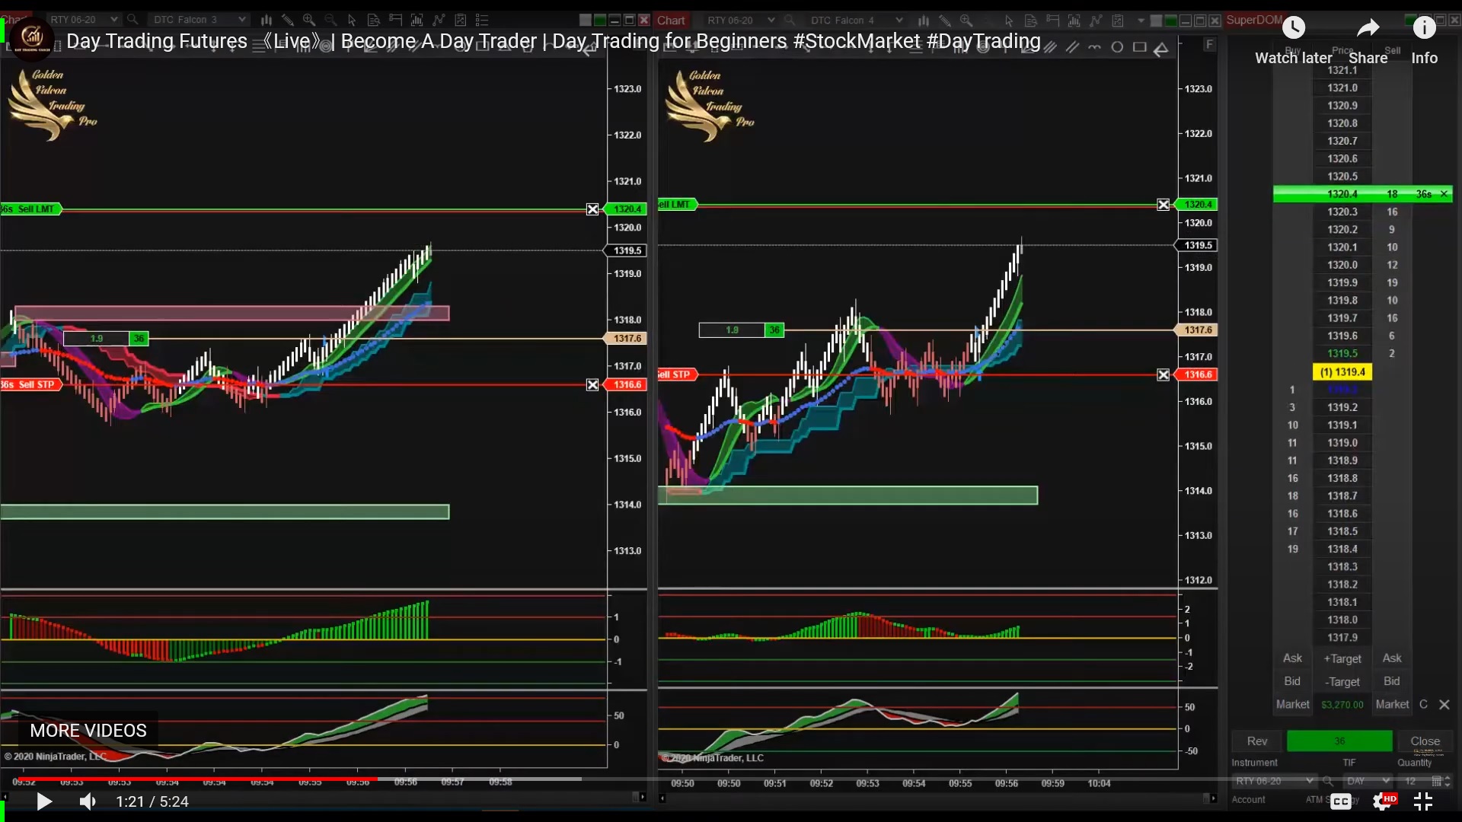Open bar style icon in left chart toolbar
This screenshot has height=822, width=1462.
click(x=267, y=20)
